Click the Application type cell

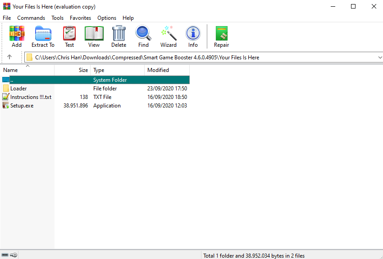(x=107, y=106)
